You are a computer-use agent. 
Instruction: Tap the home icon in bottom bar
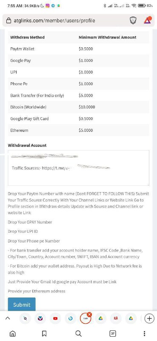tap(13, 333)
